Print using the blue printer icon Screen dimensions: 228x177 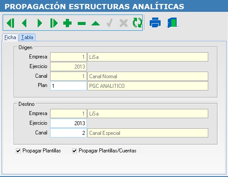(x=155, y=22)
